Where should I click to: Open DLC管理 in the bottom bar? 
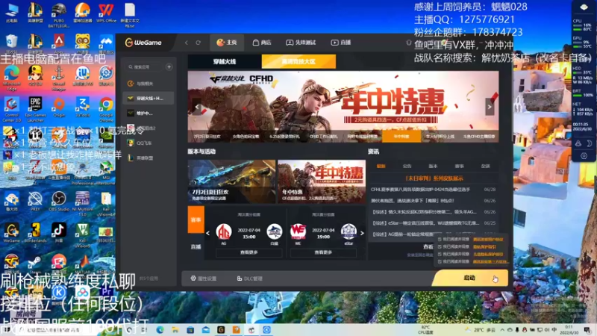click(250, 279)
